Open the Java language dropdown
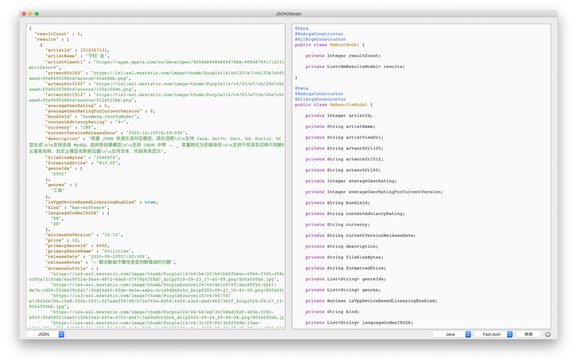Screen dimensions: 577x361 tap(452, 334)
